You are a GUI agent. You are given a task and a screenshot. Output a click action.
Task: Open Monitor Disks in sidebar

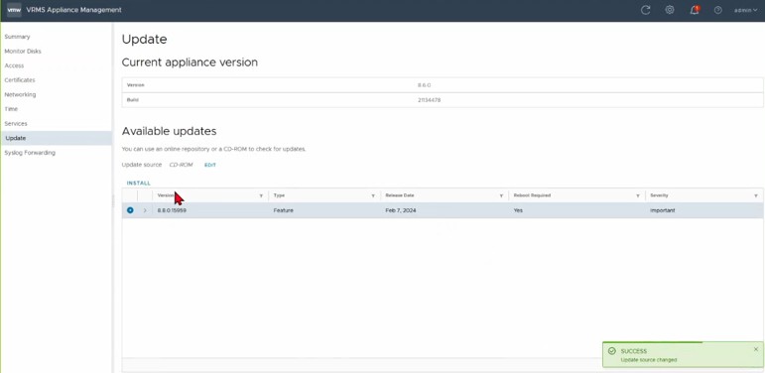pos(23,52)
